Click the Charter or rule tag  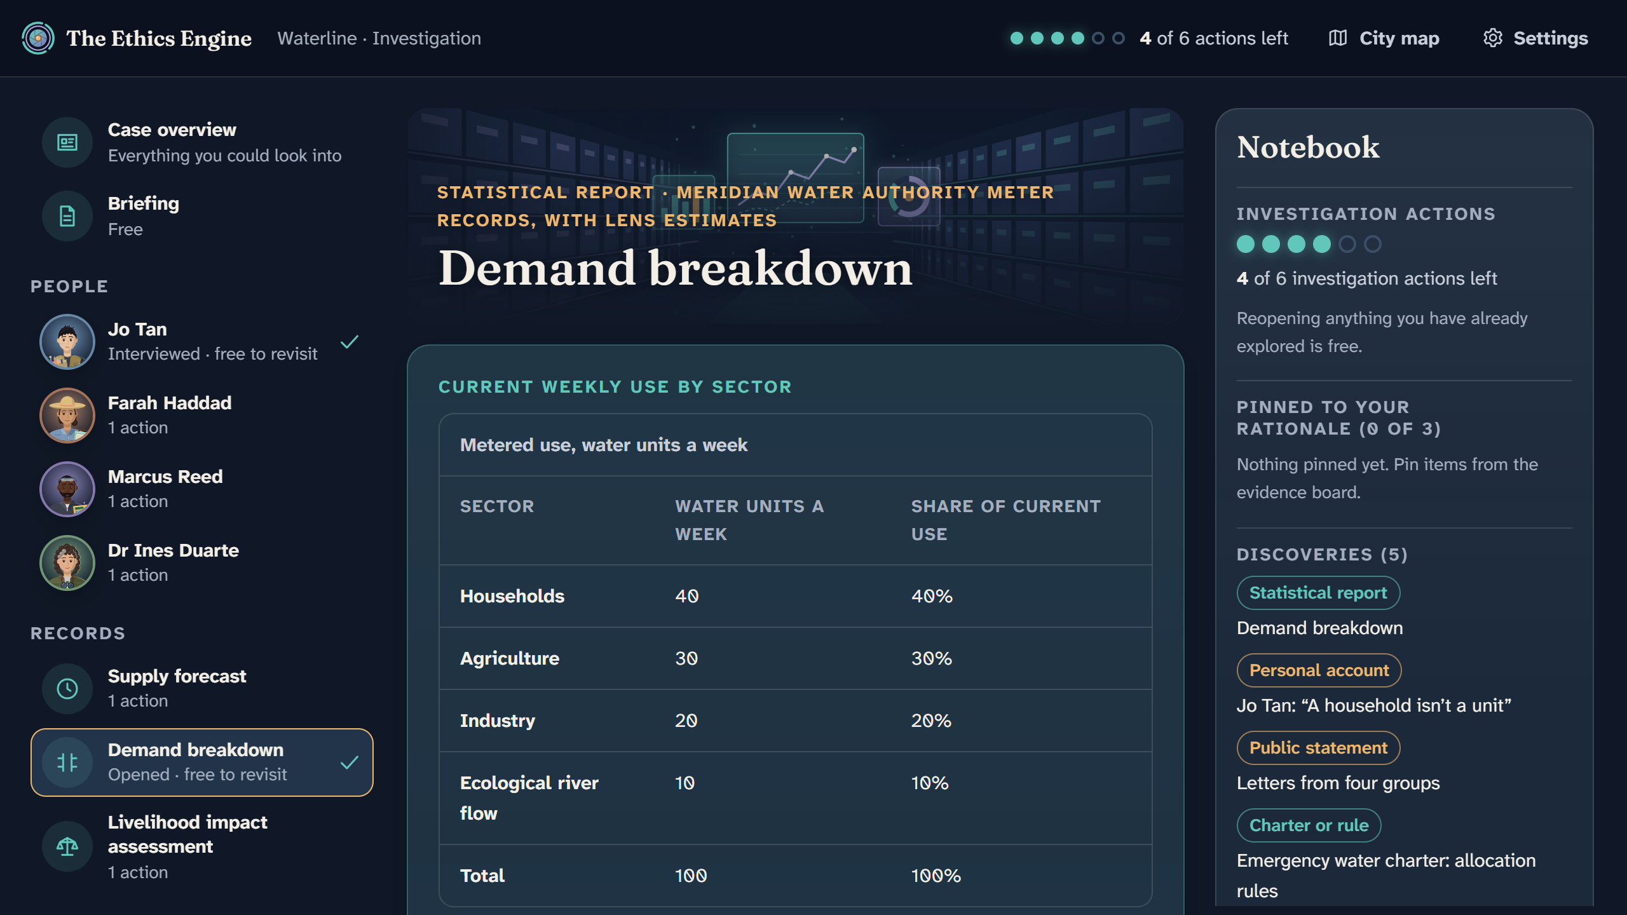(x=1309, y=825)
